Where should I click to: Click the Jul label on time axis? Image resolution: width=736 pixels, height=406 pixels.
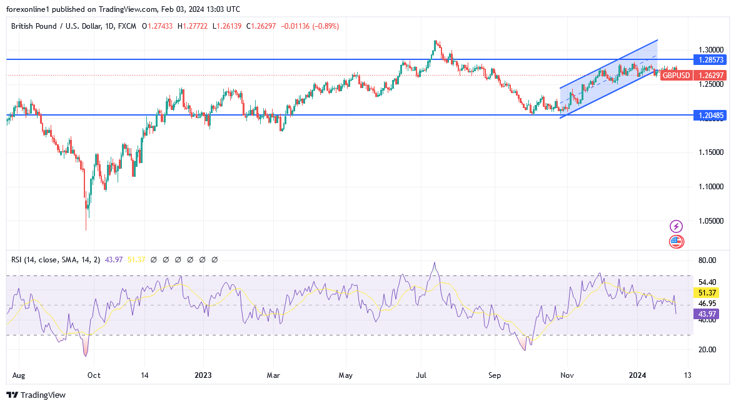point(421,375)
